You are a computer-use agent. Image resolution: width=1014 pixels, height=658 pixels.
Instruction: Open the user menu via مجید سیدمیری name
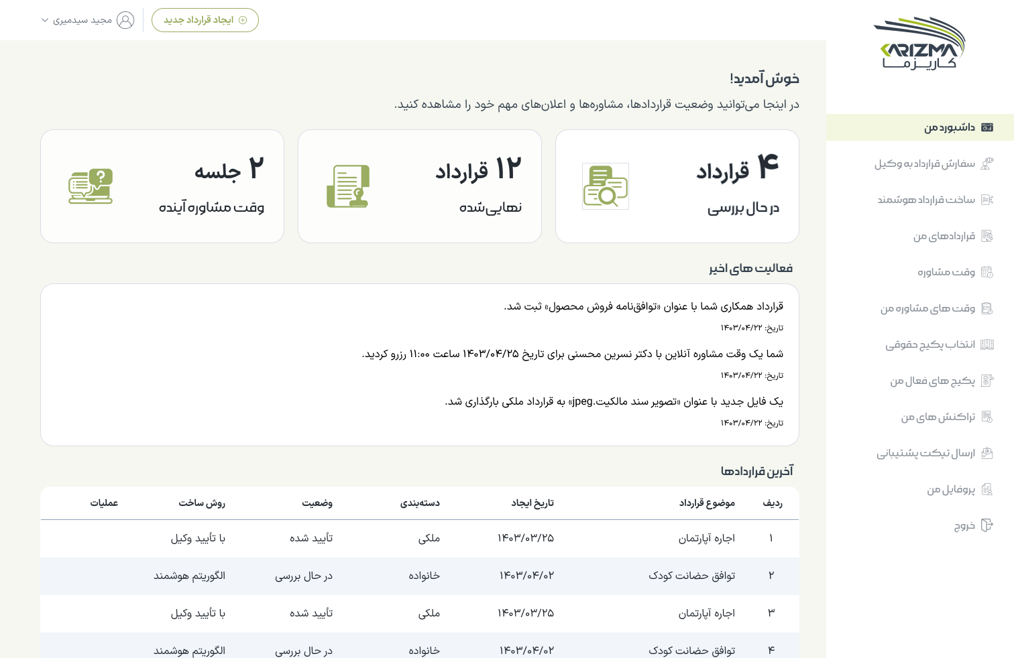(82, 20)
